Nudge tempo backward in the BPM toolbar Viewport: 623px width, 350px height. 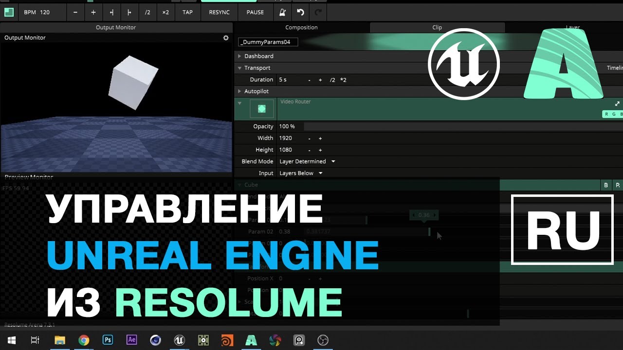tap(111, 12)
